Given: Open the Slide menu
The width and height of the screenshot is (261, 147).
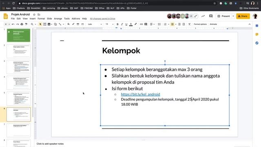Looking at the screenshot, I should click(49, 19).
